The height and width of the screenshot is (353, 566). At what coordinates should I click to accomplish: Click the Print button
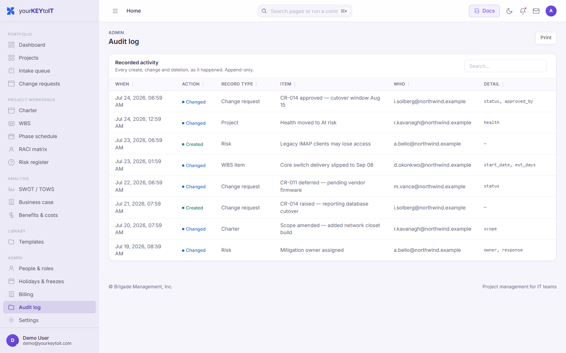click(x=546, y=38)
